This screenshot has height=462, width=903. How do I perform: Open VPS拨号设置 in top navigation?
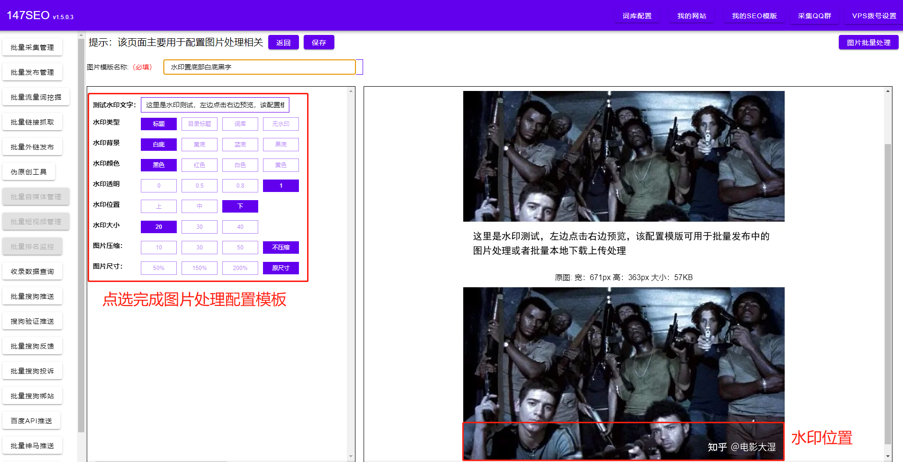coord(874,16)
